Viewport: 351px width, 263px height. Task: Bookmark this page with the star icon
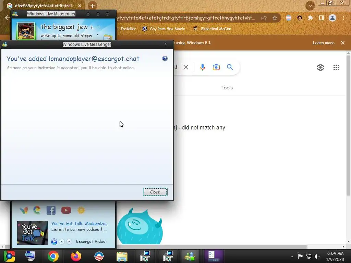[275, 18]
